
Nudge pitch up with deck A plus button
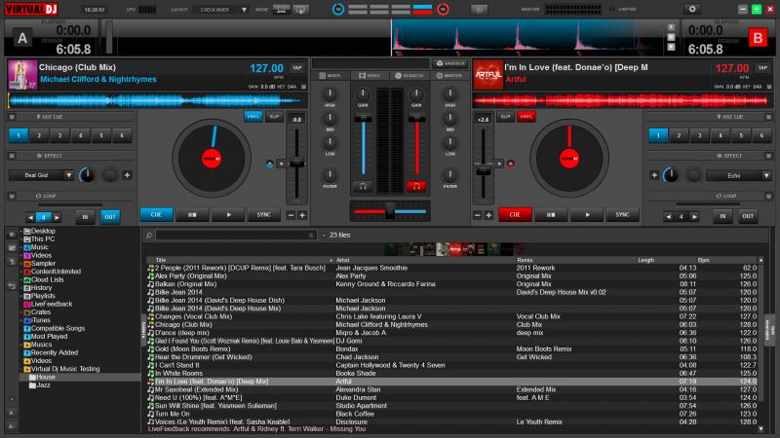[302, 215]
